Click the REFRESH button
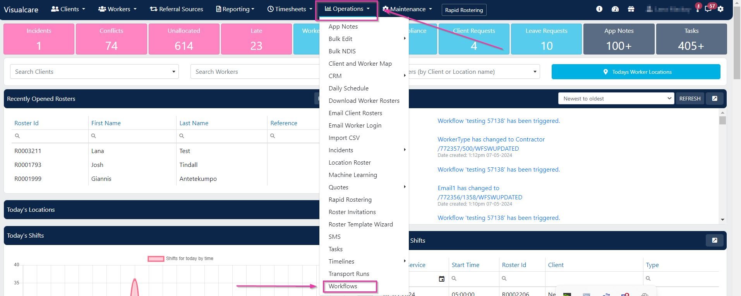Image resolution: width=741 pixels, height=296 pixels. tap(690, 99)
